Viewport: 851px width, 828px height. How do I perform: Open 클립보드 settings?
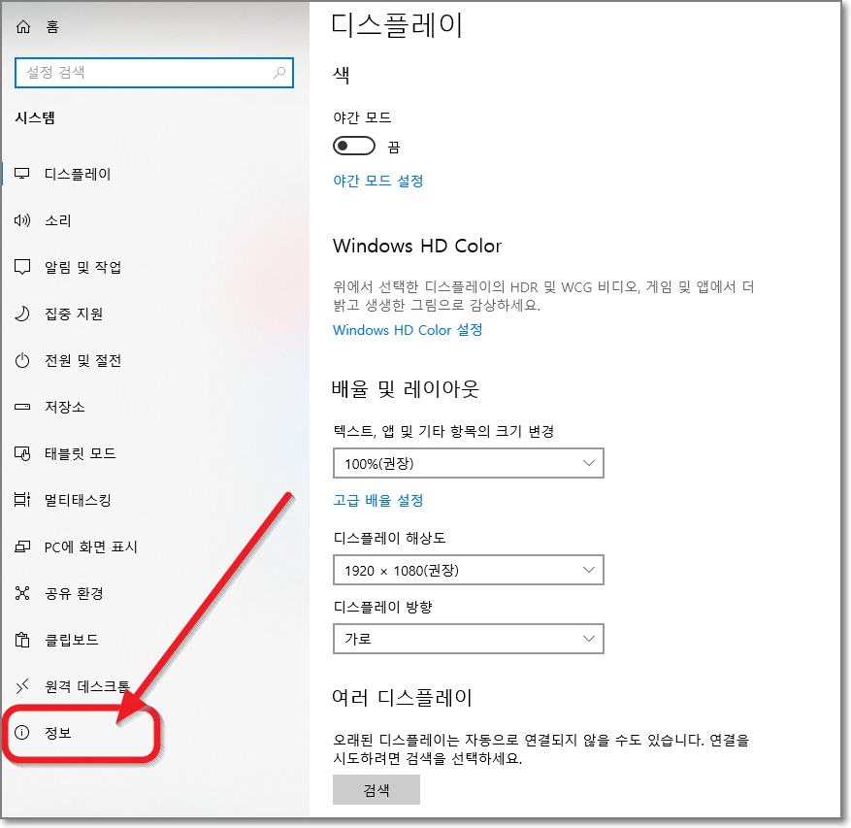[72, 640]
